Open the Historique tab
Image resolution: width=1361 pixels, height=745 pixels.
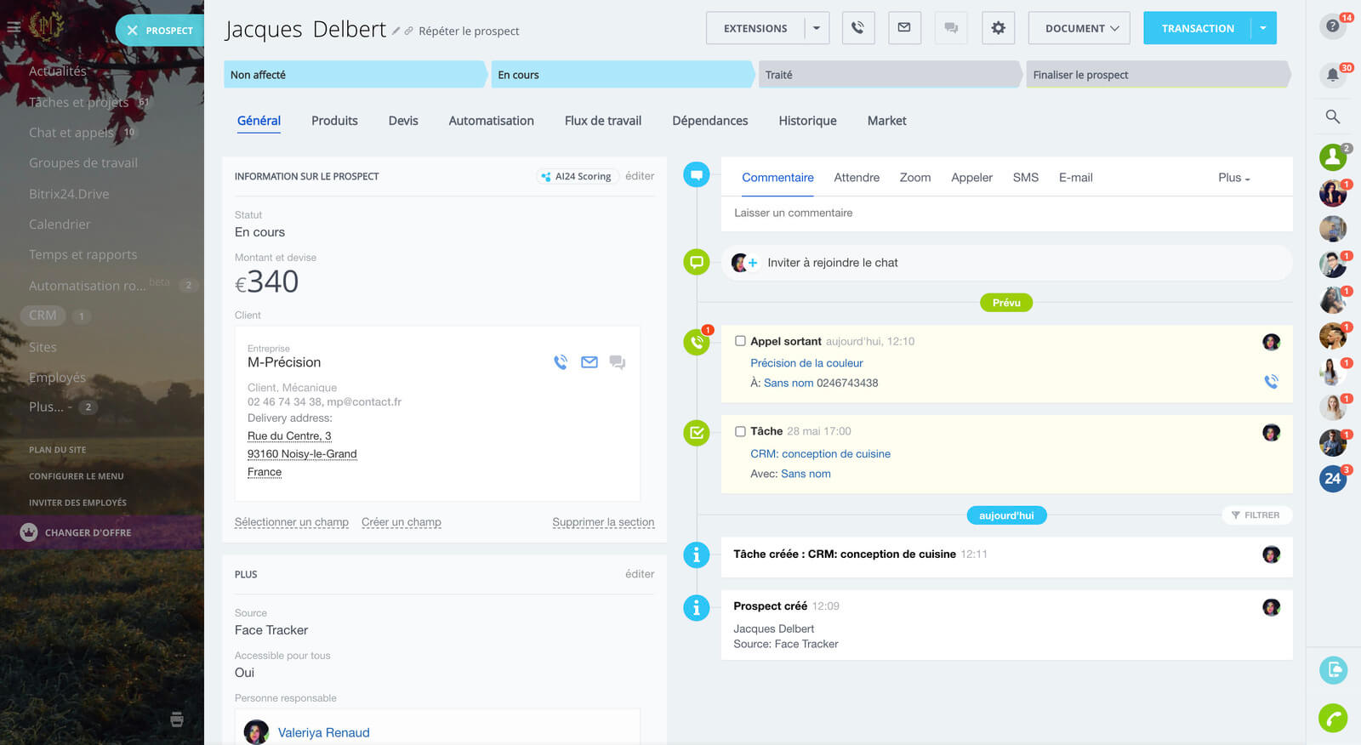click(x=807, y=121)
